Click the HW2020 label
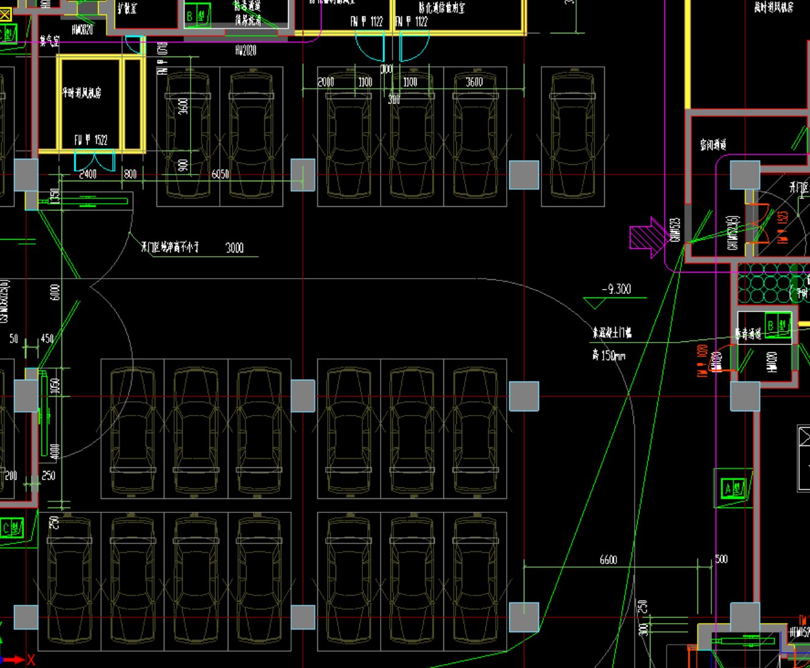 246,50
